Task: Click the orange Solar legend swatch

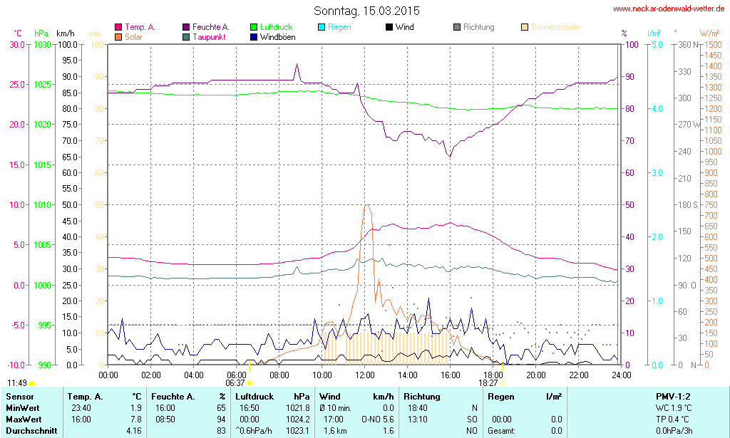Action: (x=118, y=36)
